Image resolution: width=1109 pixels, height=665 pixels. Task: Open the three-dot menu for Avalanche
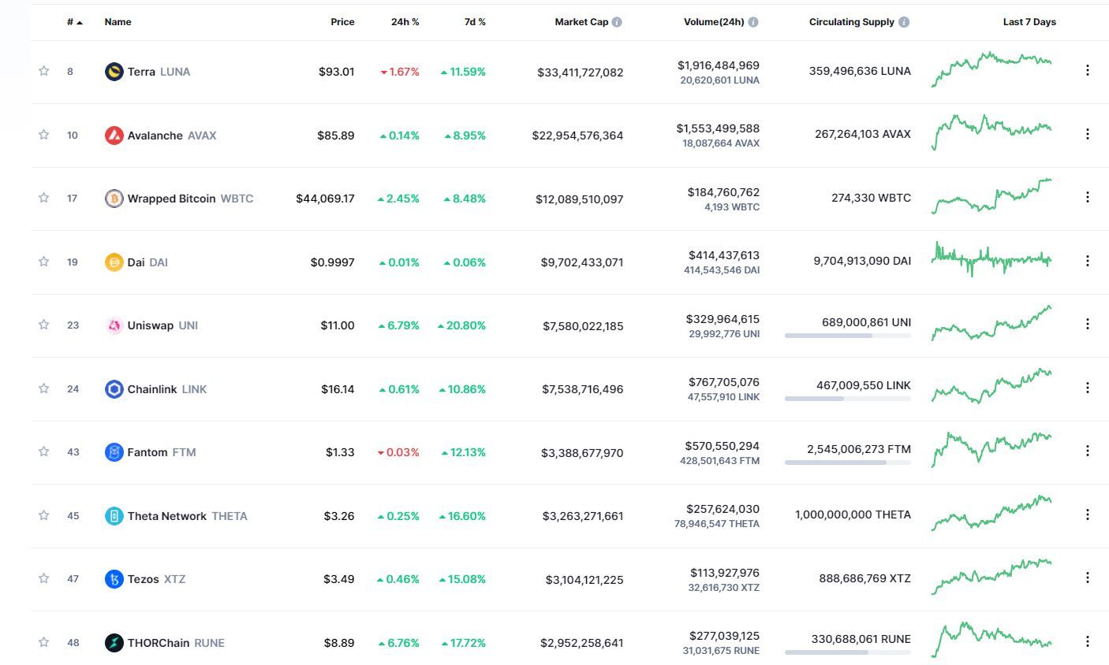pyautogui.click(x=1087, y=135)
